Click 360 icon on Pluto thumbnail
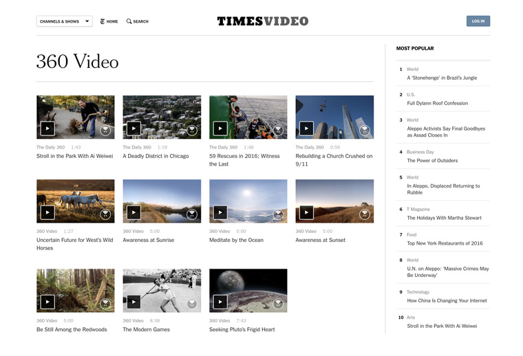Image resolution: width=523 pixels, height=356 pixels. pos(278,303)
